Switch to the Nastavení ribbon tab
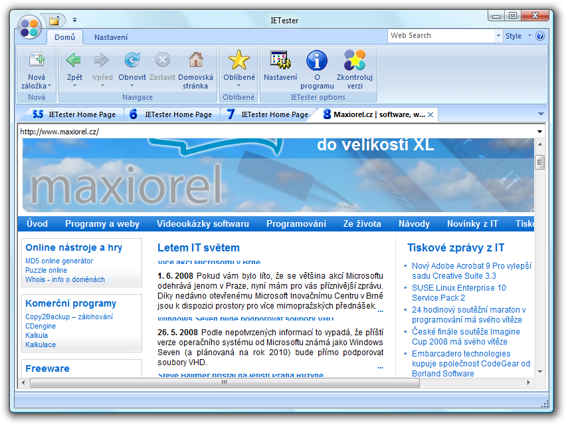Image resolution: width=566 pixels, height=425 pixels. 111,37
